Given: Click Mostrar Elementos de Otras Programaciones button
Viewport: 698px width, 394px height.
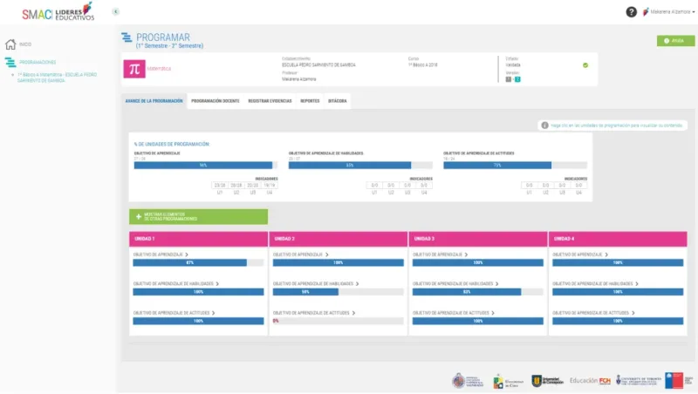Looking at the screenshot, I should tap(199, 216).
